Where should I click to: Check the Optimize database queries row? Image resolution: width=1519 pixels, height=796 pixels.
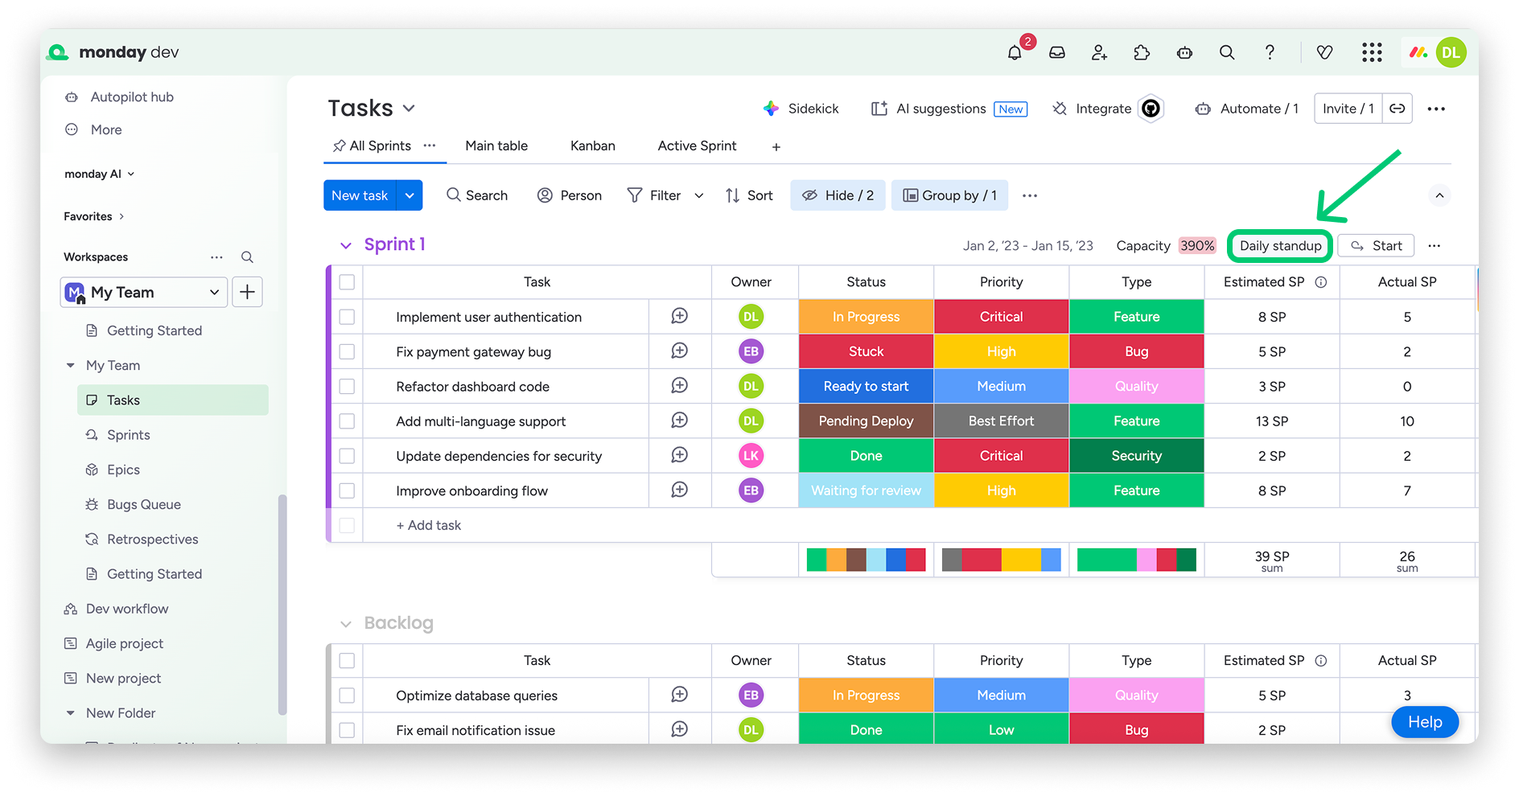pos(347,695)
